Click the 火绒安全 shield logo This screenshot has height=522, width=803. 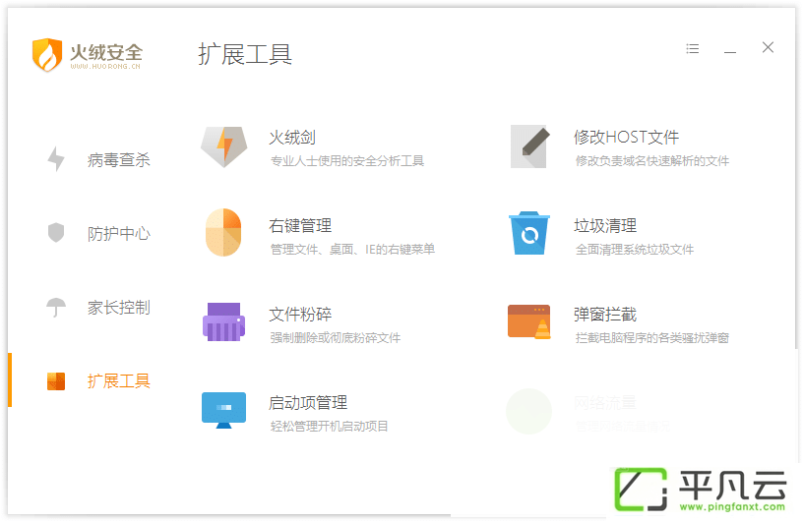(x=47, y=54)
